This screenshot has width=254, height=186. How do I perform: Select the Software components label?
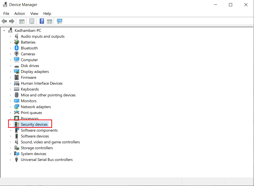(39, 130)
